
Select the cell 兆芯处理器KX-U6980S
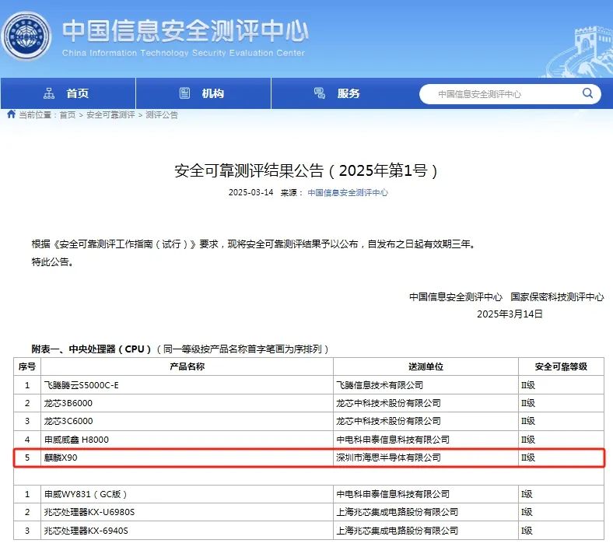187,512
